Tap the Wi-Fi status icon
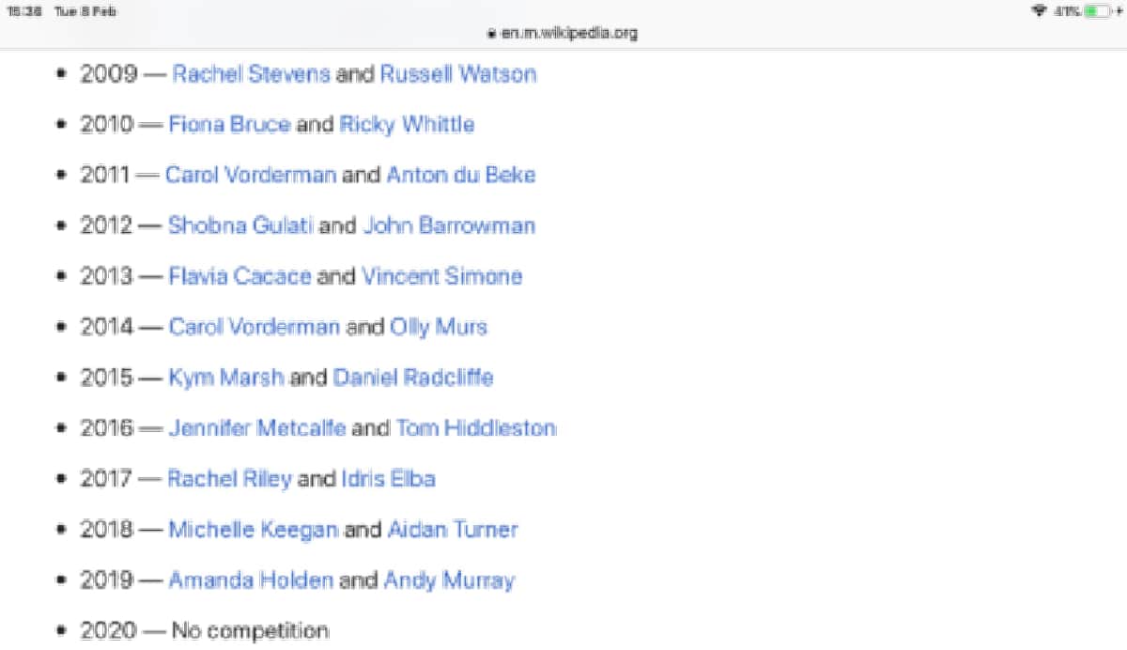The image size is (1127, 650). click(1039, 11)
